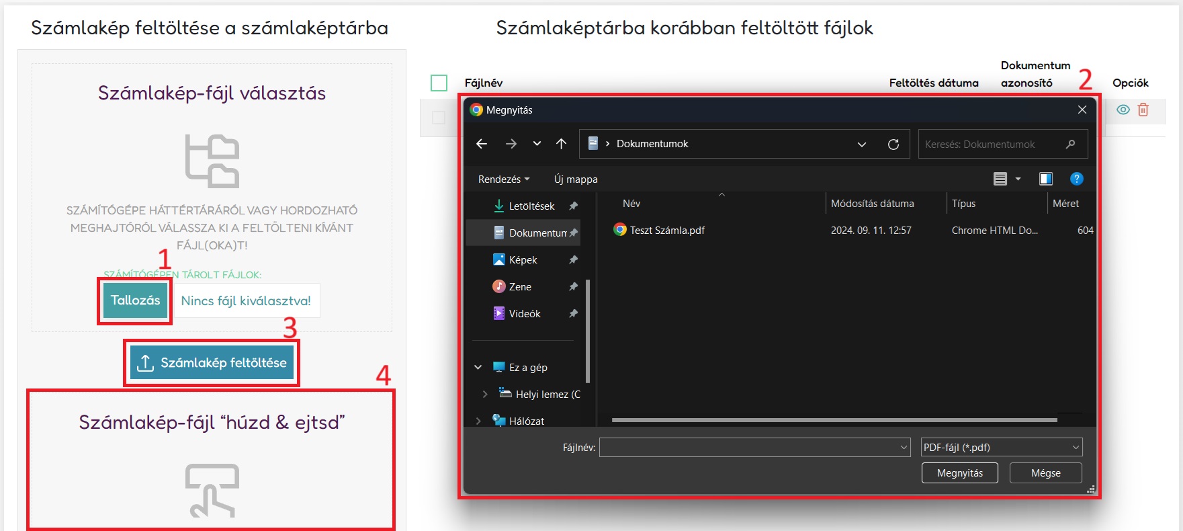Go forward with the right arrow icon
This screenshot has width=1183, height=531.
click(x=511, y=144)
